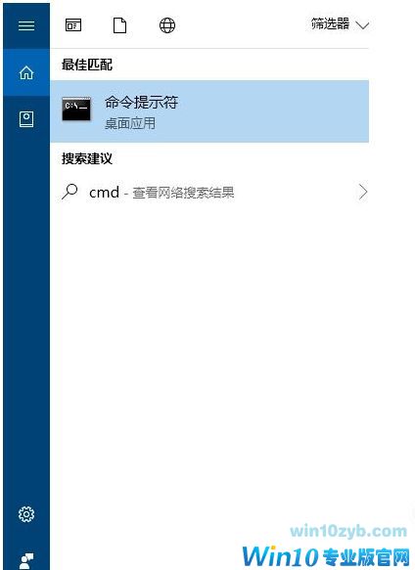Expand the chevron beside 筛选器
The width and height of the screenshot is (415, 570).
pos(362,25)
